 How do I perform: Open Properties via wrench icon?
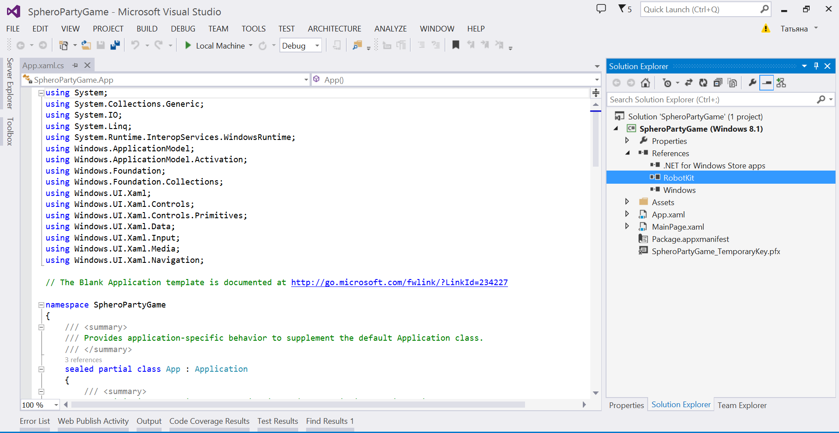[752, 82]
